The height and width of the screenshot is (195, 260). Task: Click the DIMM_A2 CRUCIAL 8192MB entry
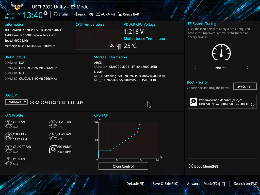pos(31,68)
